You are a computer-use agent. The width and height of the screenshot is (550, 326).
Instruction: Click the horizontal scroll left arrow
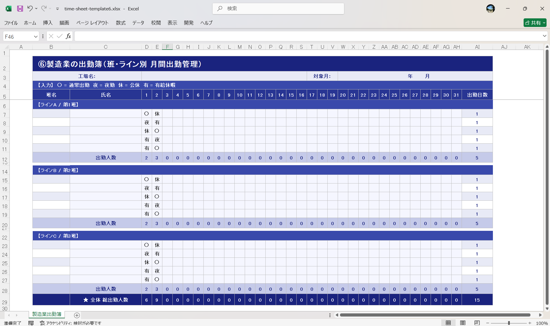click(337, 315)
